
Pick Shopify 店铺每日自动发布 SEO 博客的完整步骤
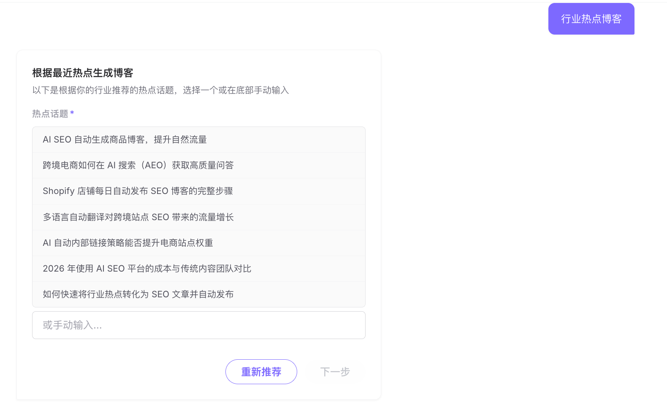point(199,191)
